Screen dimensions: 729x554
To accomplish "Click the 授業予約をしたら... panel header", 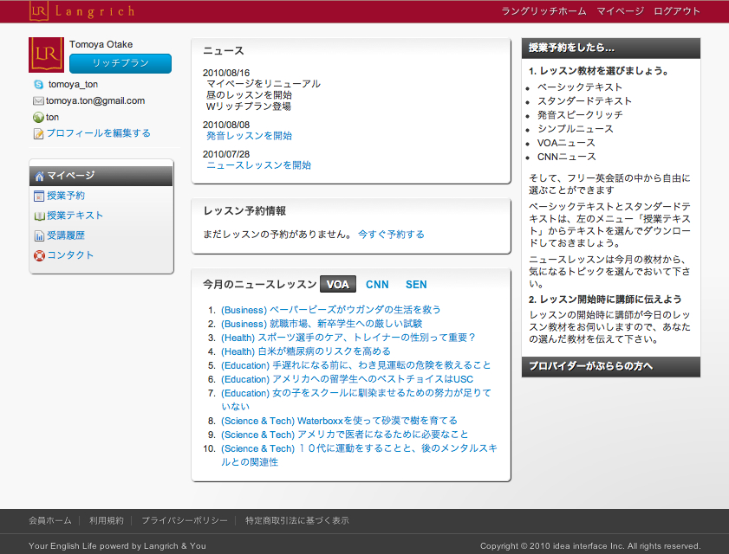I will click(x=611, y=48).
